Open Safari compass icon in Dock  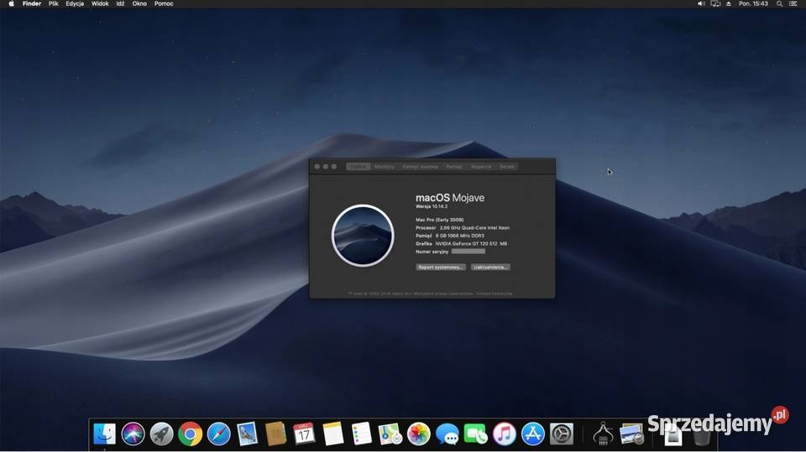(x=218, y=434)
